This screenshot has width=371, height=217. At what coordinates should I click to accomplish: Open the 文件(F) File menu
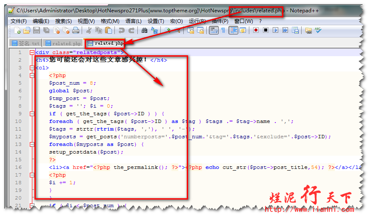[x=18, y=21]
